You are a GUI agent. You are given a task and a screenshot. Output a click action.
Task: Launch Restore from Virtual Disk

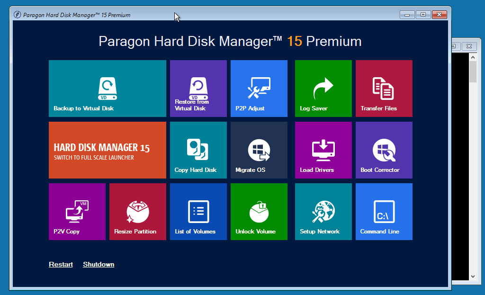(x=198, y=89)
